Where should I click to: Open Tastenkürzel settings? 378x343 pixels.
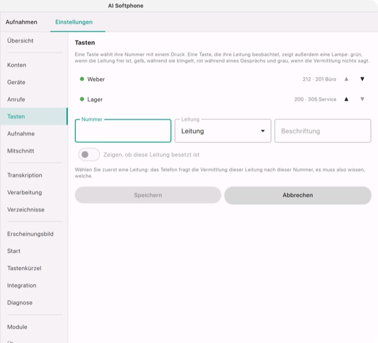click(x=34, y=268)
